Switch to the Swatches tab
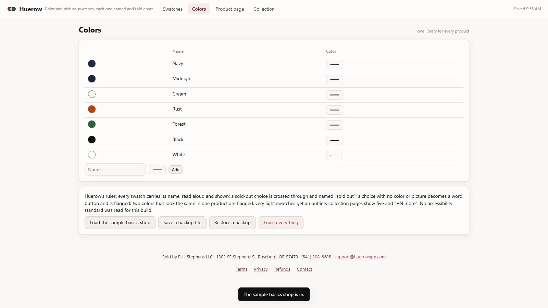Image resolution: width=548 pixels, height=308 pixels. 173,9
